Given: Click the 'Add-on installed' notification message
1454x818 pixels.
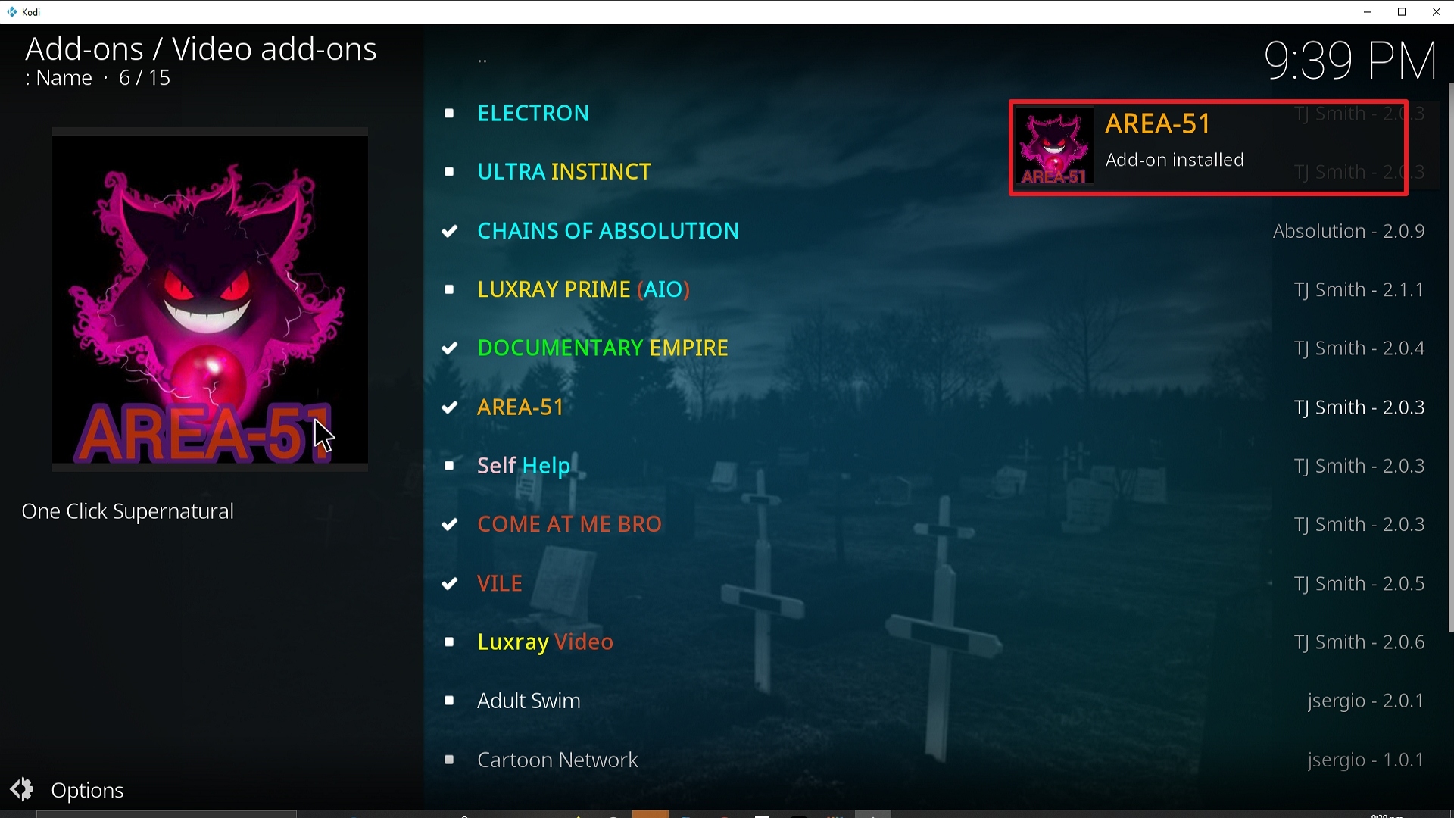Looking at the screenshot, I should 1175,160.
